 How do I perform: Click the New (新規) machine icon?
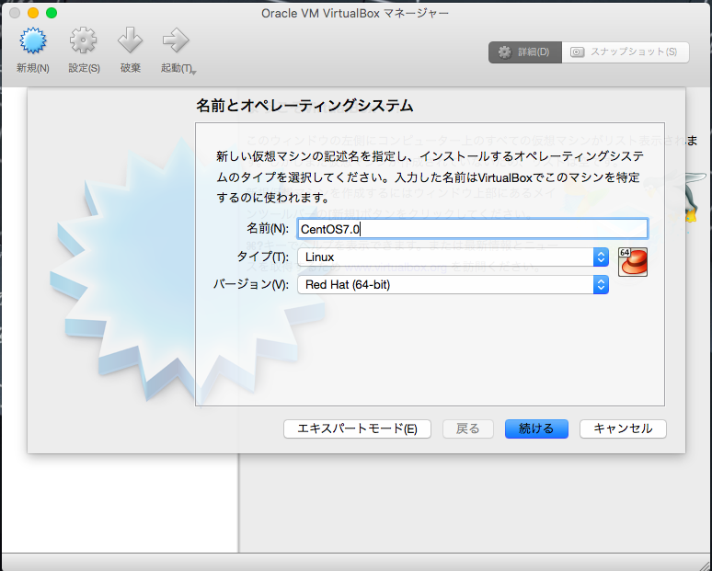33,40
